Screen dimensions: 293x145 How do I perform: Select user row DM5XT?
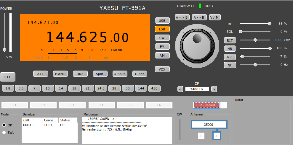pyautogui.click(x=49, y=125)
